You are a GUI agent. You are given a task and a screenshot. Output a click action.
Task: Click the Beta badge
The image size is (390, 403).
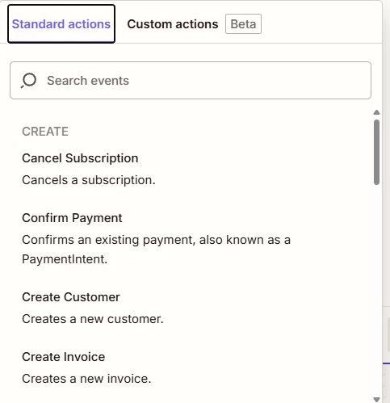pos(243,24)
